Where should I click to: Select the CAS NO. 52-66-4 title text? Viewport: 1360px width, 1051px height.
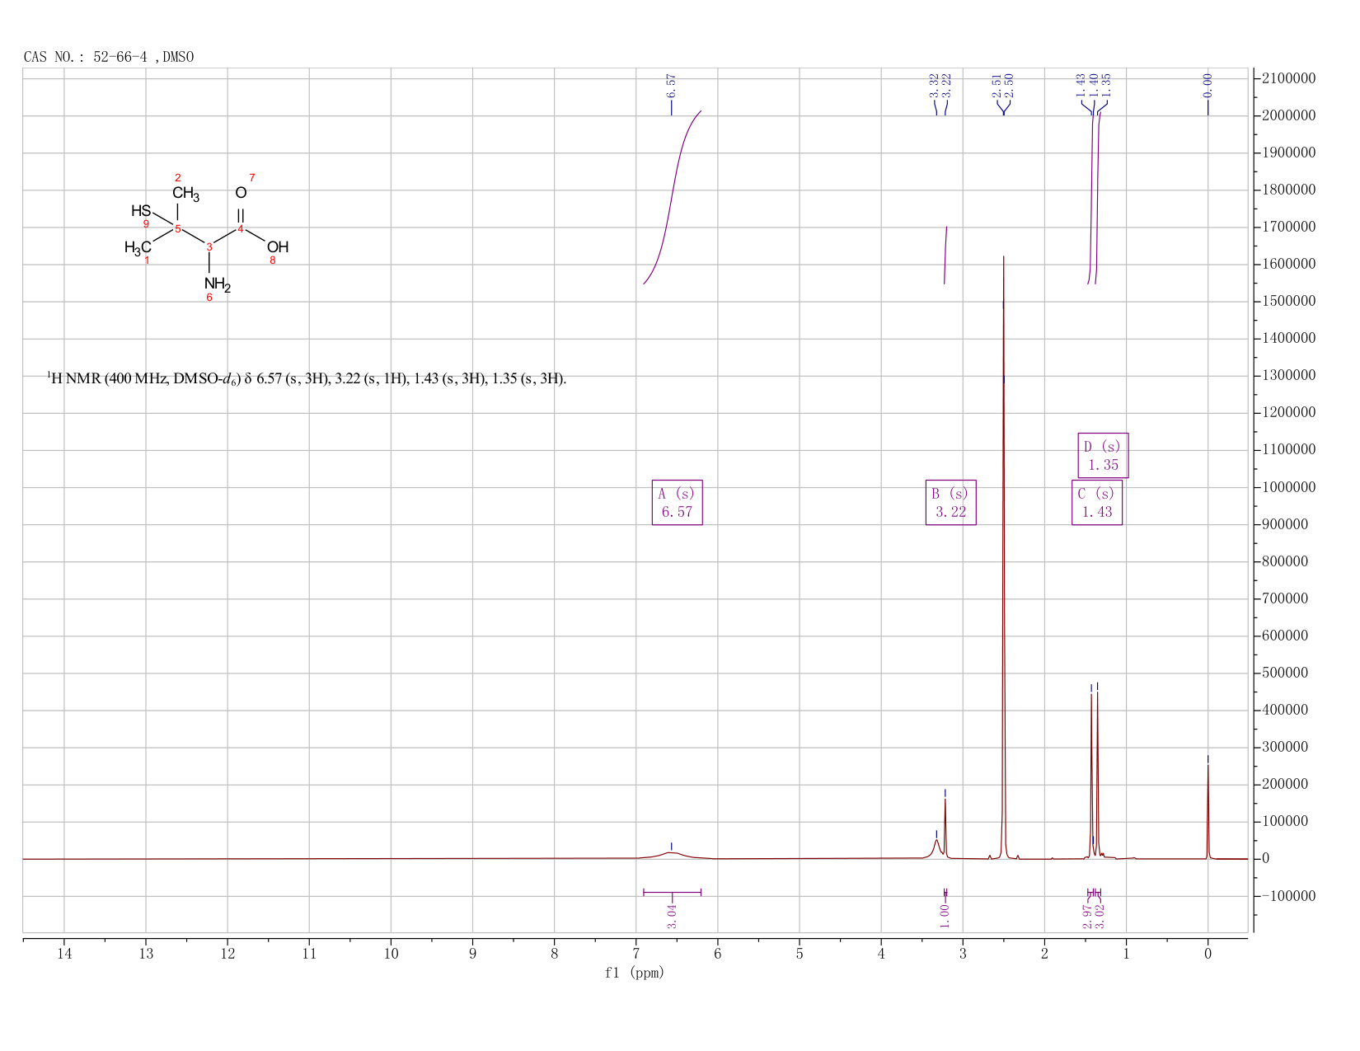[109, 57]
